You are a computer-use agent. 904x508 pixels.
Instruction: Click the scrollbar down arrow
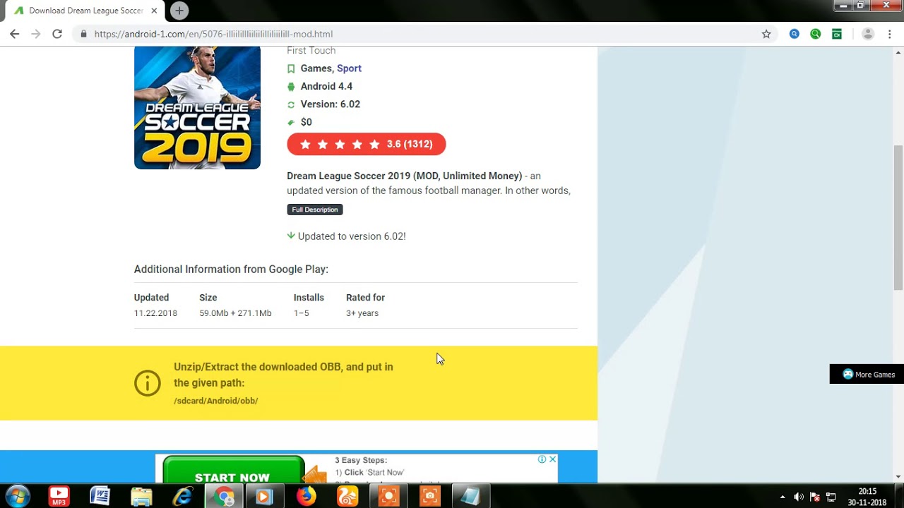tap(898, 477)
